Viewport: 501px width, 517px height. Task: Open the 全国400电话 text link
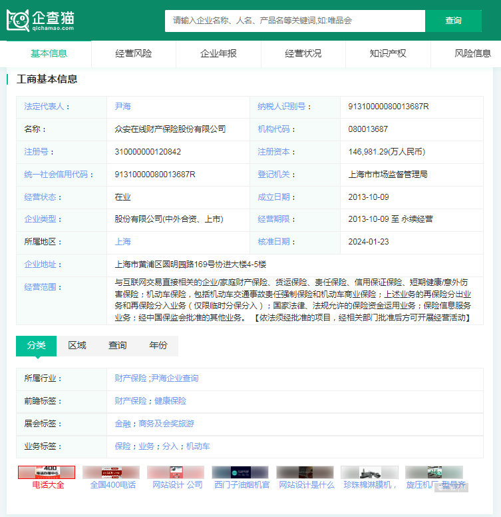[113, 485]
